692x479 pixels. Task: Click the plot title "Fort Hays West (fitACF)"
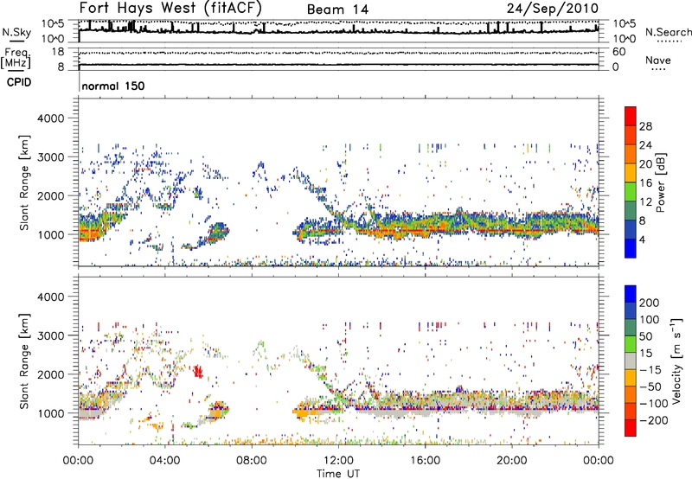click(170, 8)
